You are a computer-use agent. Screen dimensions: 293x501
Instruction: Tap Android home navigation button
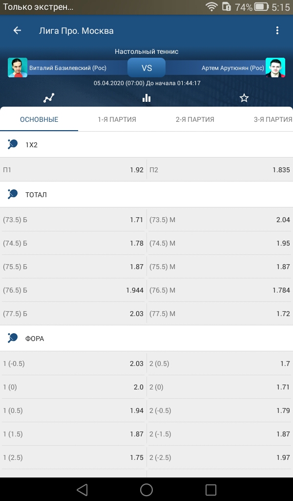[x=146, y=489]
